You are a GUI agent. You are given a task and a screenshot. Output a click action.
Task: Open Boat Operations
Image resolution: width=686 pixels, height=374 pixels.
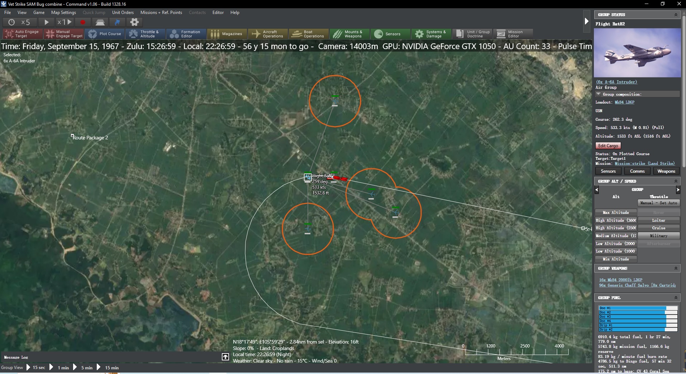[309, 34]
